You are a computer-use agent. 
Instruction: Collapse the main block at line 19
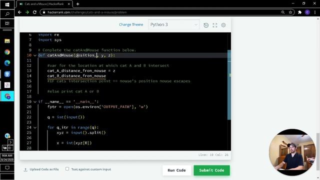click(35, 101)
